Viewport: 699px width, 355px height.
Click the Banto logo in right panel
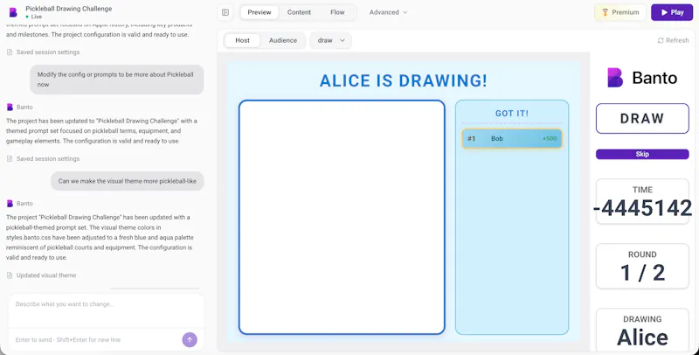coord(642,78)
